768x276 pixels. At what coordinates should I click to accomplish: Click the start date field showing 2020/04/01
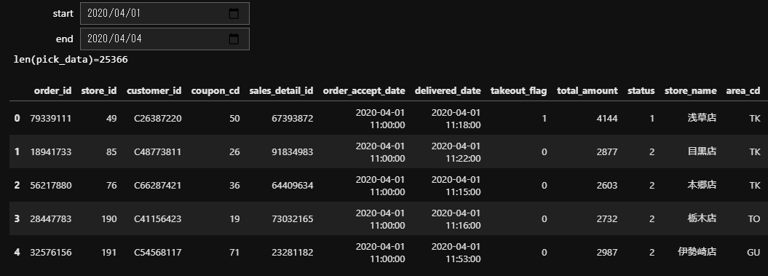point(165,14)
